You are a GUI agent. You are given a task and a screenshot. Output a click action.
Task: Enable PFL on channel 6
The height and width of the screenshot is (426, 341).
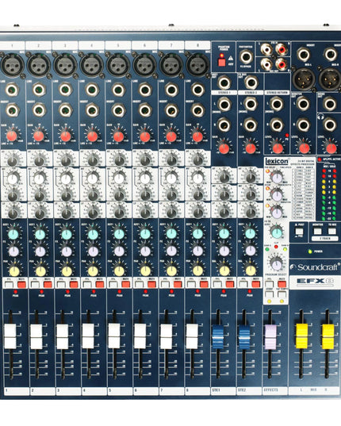(x=139, y=285)
